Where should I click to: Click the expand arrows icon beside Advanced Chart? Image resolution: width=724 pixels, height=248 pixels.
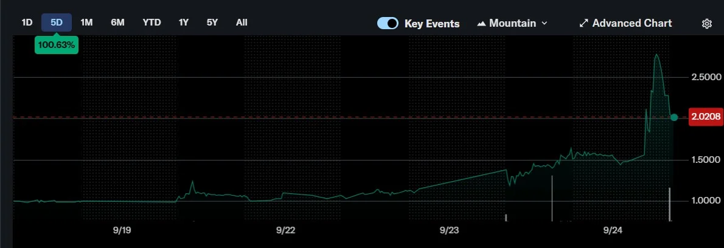click(x=583, y=23)
